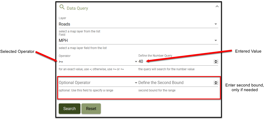Click the Data Query panel title

[x=77, y=8]
